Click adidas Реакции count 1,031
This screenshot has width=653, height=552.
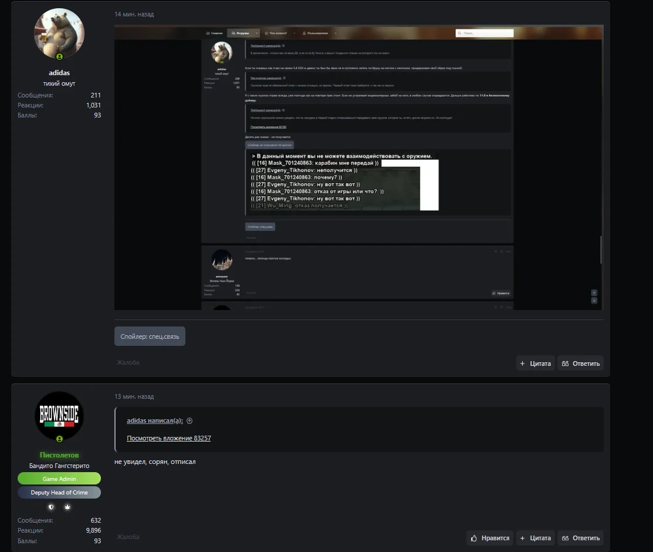tap(93, 105)
